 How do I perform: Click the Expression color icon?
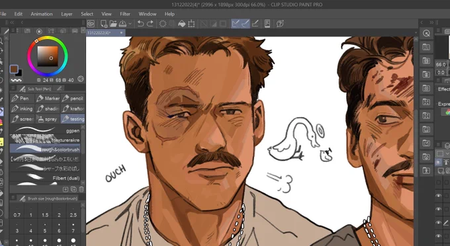(x=446, y=112)
